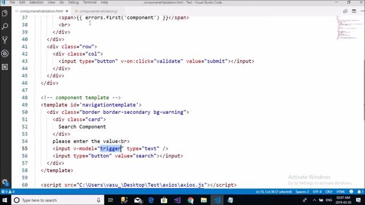Change language mode HTML
The height and width of the screenshot is (205, 365).
[x=340, y=192]
